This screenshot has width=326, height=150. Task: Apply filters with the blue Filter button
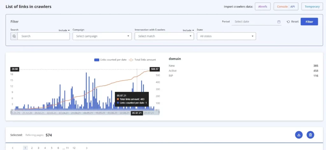pyautogui.click(x=309, y=22)
